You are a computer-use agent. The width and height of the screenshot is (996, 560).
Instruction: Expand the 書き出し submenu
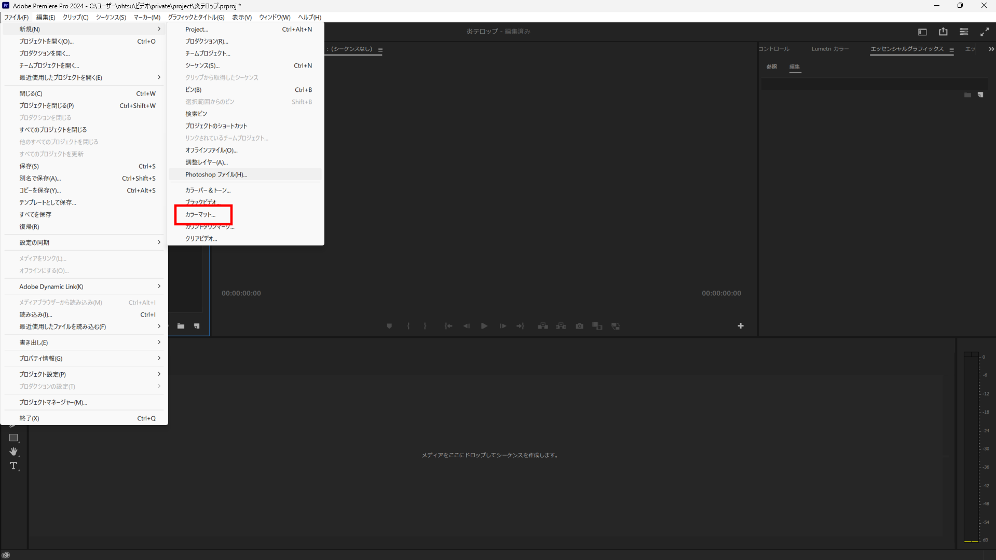tap(84, 343)
